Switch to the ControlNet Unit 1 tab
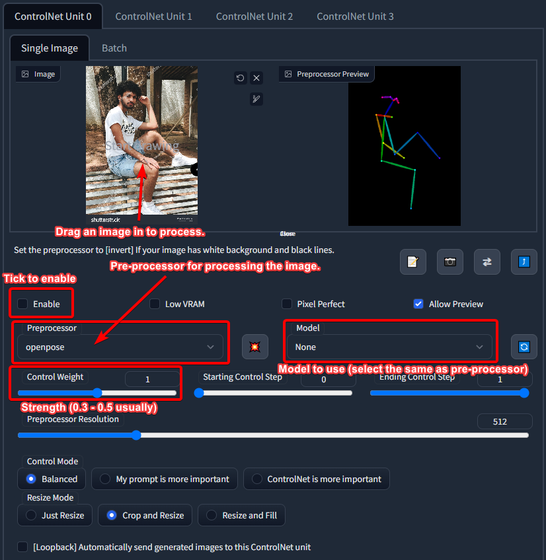This screenshot has width=546, height=560. point(153,16)
